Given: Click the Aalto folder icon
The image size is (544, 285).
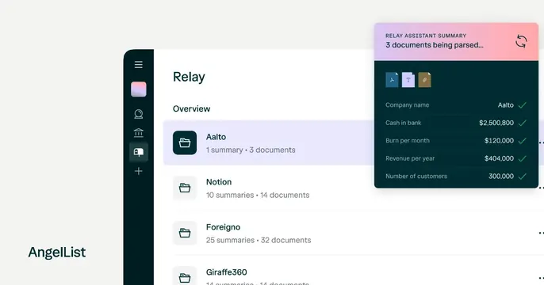Looking at the screenshot, I should pyautogui.click(x=185, y=142).
